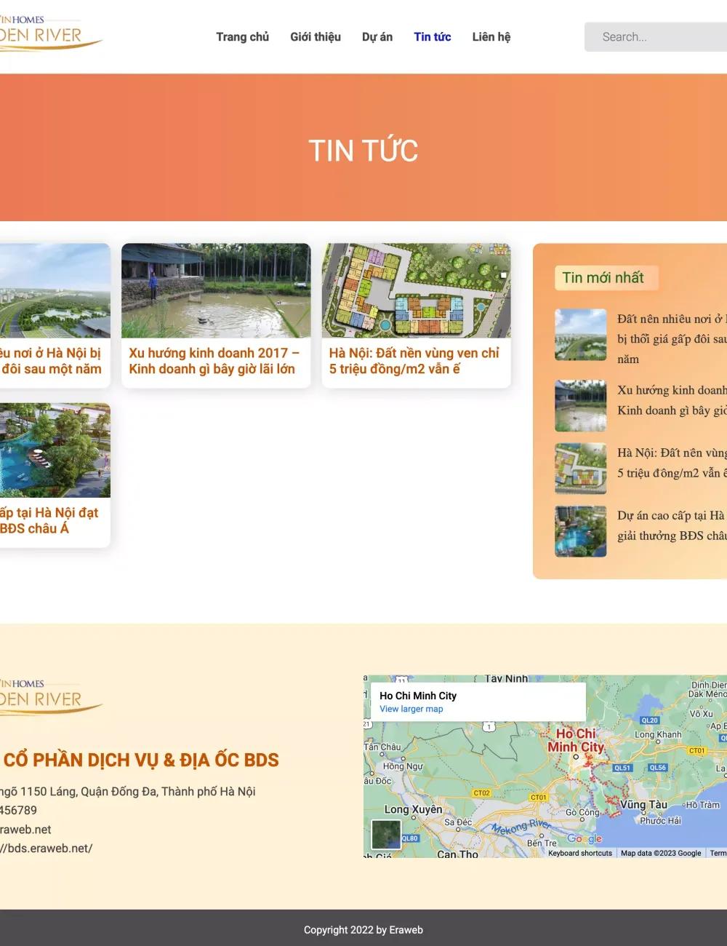Select the Giới thiệu navigation item
Screen dimensions: 727x946
[316, 36]
